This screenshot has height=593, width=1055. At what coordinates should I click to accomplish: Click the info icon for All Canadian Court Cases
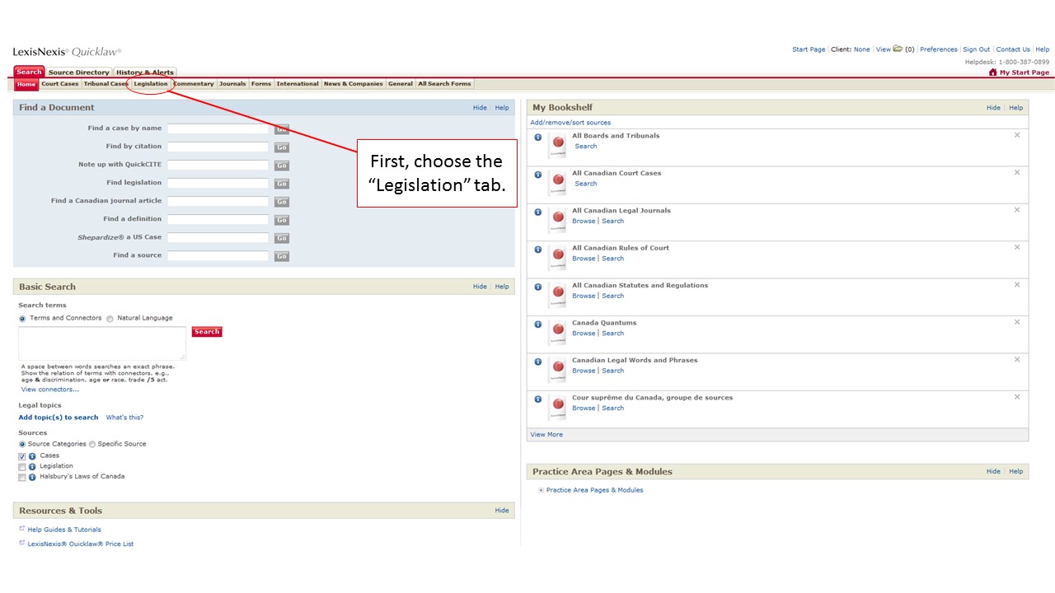(x=537, y=175)
